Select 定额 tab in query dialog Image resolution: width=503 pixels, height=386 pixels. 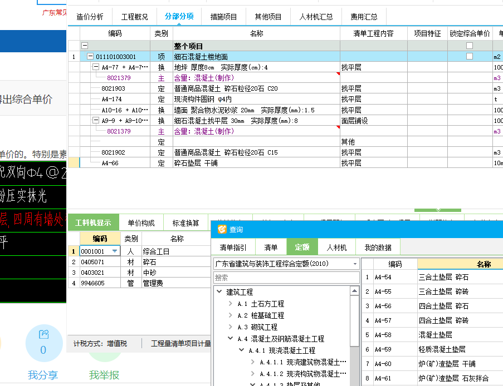(x=302, y=247)
